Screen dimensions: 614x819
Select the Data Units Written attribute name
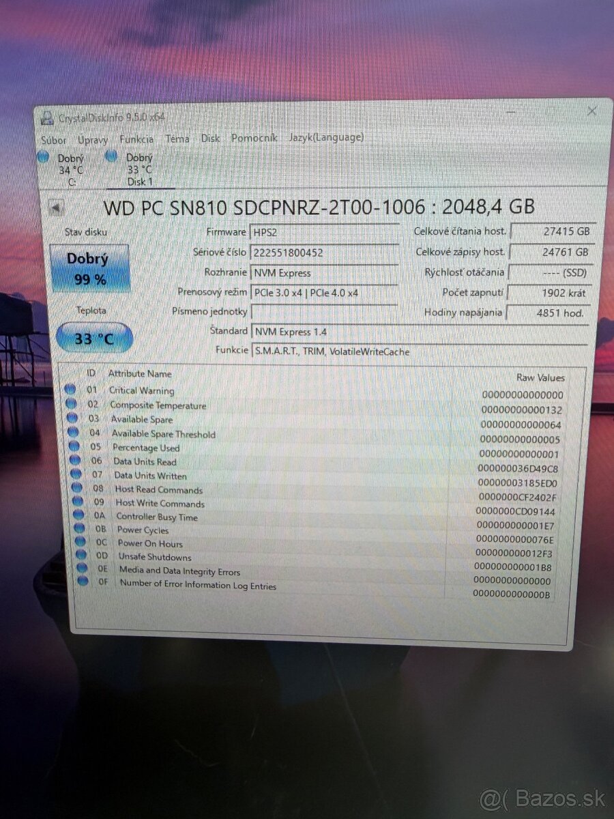[x=150, y=476]
